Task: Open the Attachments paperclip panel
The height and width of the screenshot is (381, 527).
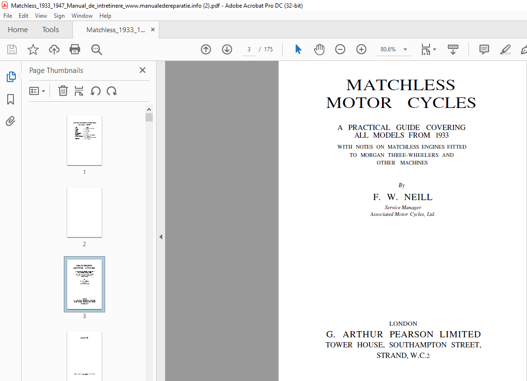Action: click(x=11, y=121)
